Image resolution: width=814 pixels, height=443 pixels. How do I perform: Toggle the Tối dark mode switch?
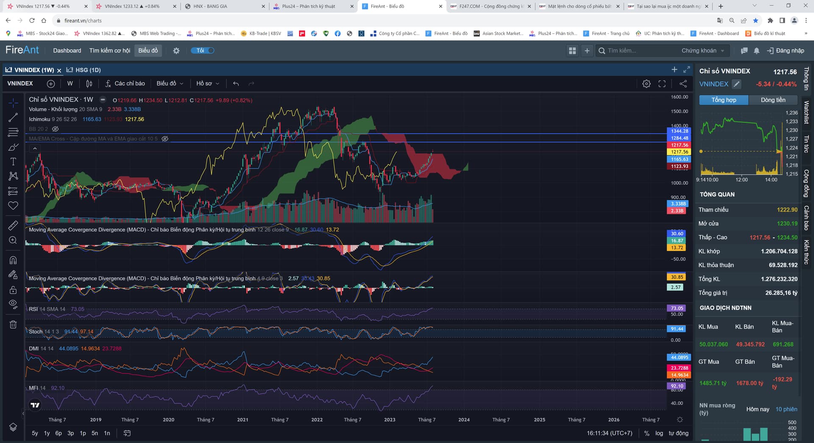[203, 50]
